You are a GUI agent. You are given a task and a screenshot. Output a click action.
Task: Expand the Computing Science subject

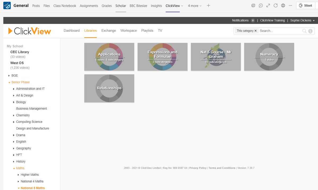point(14,122)
